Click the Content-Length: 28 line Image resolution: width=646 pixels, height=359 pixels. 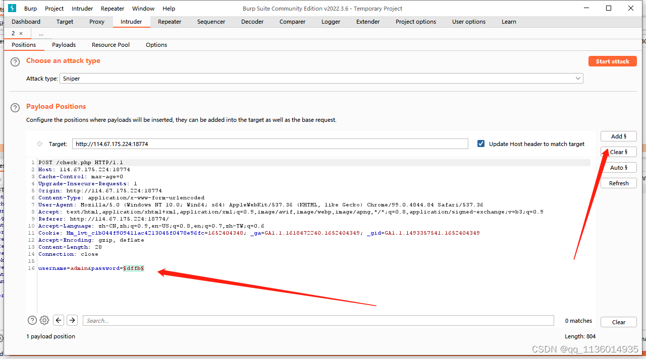70,247
